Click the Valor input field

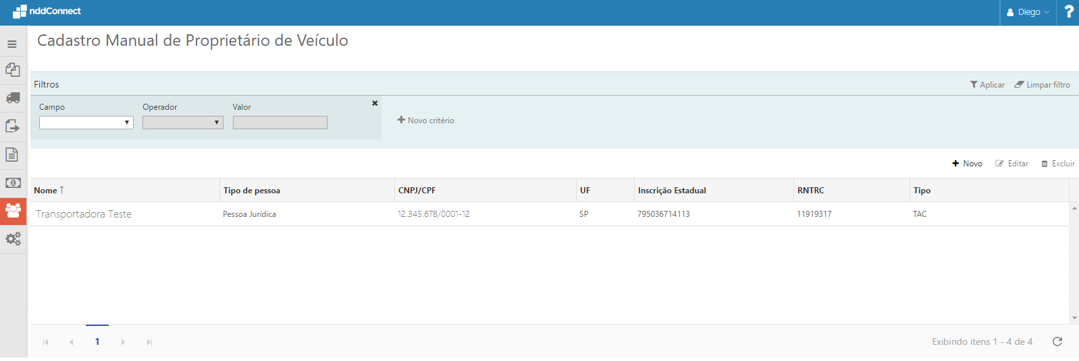point(280,123)
